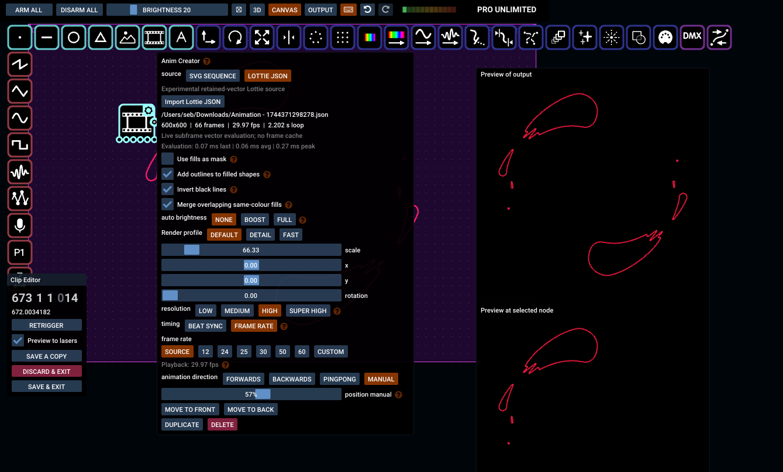Click DISCARD & EXIT button
783x472 pixels.
click(47, 372)
